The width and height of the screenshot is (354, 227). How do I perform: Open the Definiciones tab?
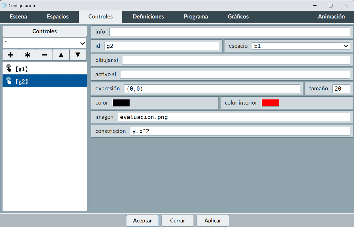148,17
